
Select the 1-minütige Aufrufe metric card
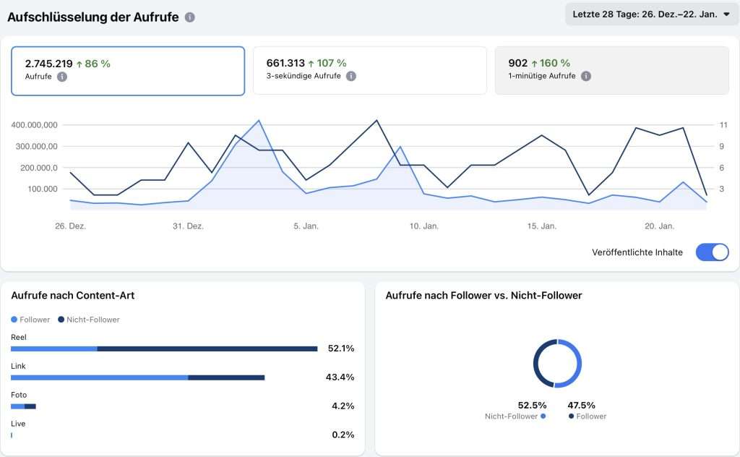tap(611, 71)
